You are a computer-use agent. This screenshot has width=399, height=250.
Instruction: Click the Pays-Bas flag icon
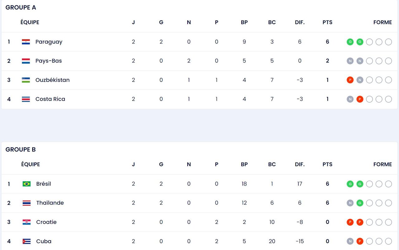[x=26, y=61]
